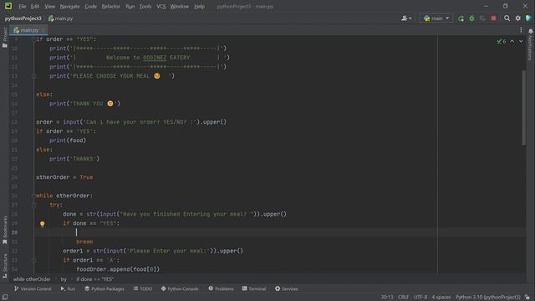
Task: Open the Code menu
Action: [90, 7]
